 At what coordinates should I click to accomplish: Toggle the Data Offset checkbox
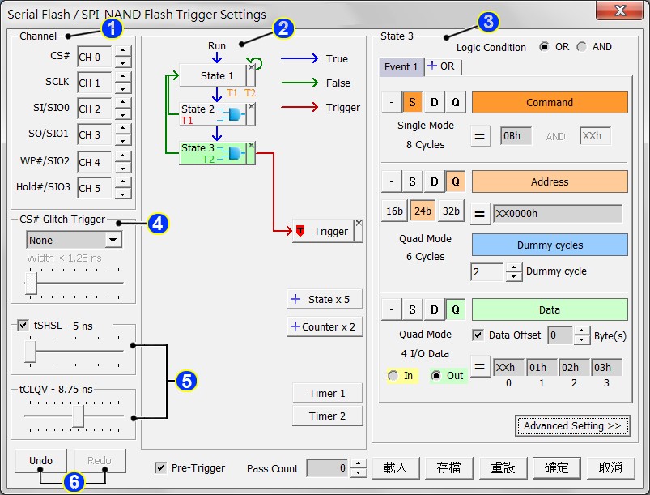(x=478, y=335)
